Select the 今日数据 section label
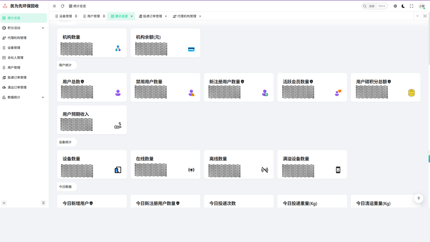Screen dimensions: 430x242 click(x=65, y=187)
